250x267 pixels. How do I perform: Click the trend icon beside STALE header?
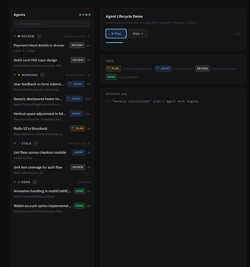click(x=19, y=143)
